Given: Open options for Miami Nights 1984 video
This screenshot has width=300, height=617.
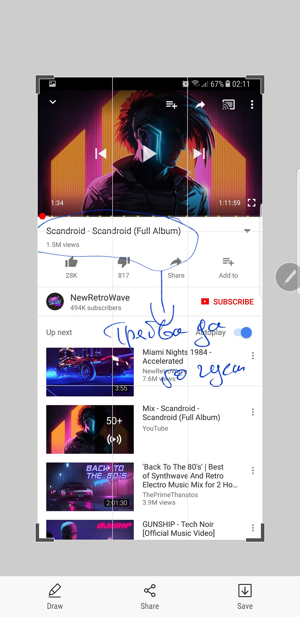Looking at the screenshot, I should click(x=253, y=356).
